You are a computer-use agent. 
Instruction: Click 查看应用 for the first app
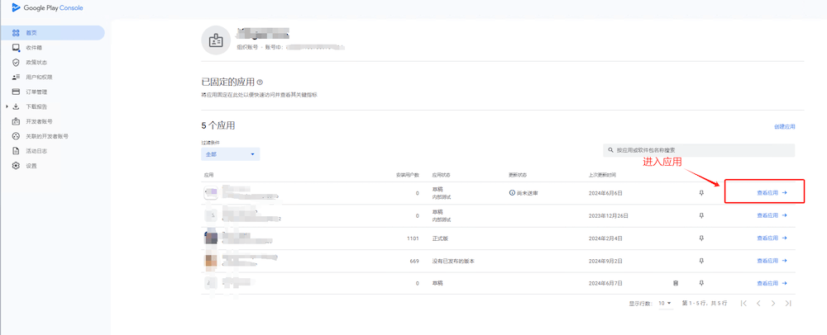(x=771, y=192)
